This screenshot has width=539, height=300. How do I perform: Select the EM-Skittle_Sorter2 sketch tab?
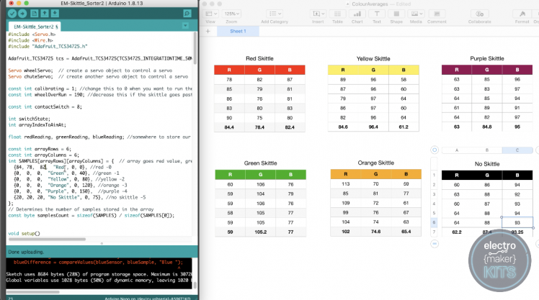[35, 27]
